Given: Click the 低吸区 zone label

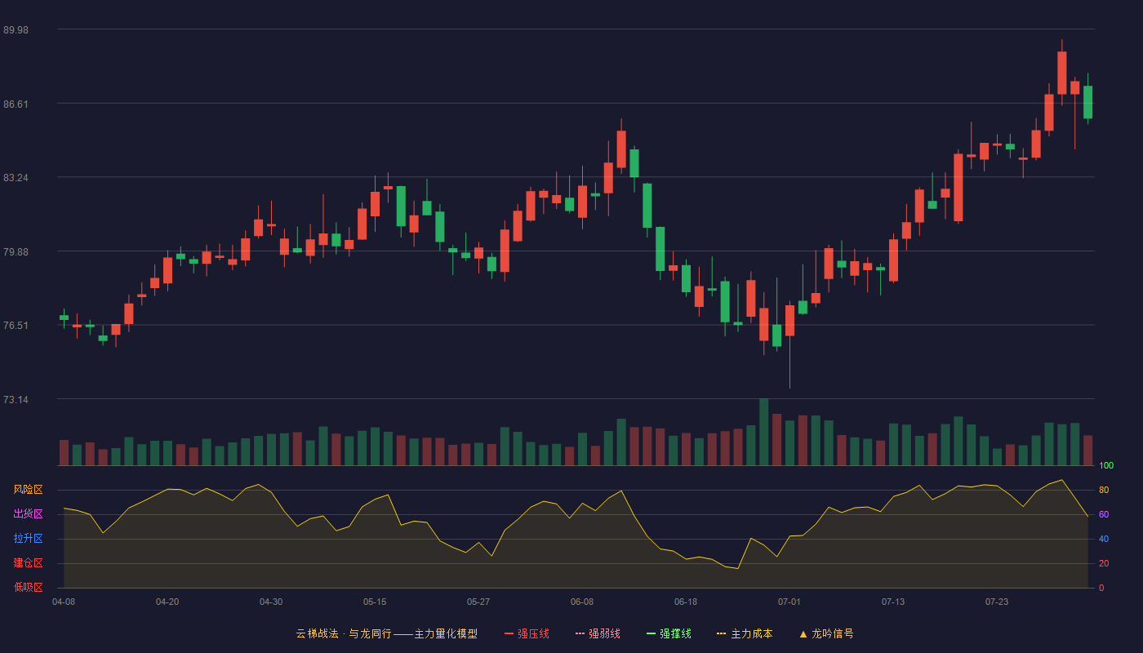Looking at the screenshot, I should pos(28,588).
